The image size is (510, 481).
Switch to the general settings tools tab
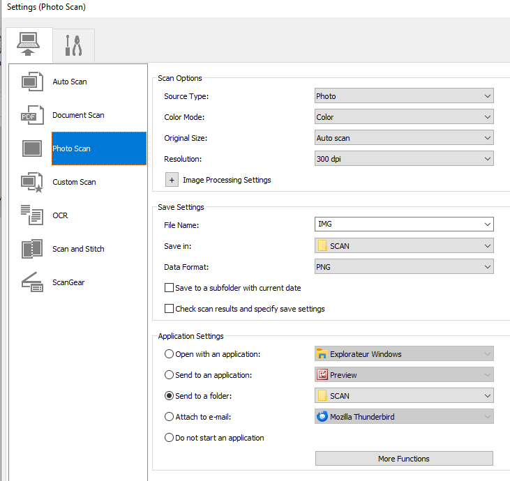[x=73, y=46]
